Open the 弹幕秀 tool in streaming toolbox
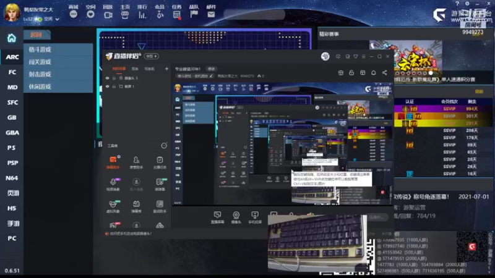This screenshot has width=495, height=278. pyautogui.click(x=136, y=206)
